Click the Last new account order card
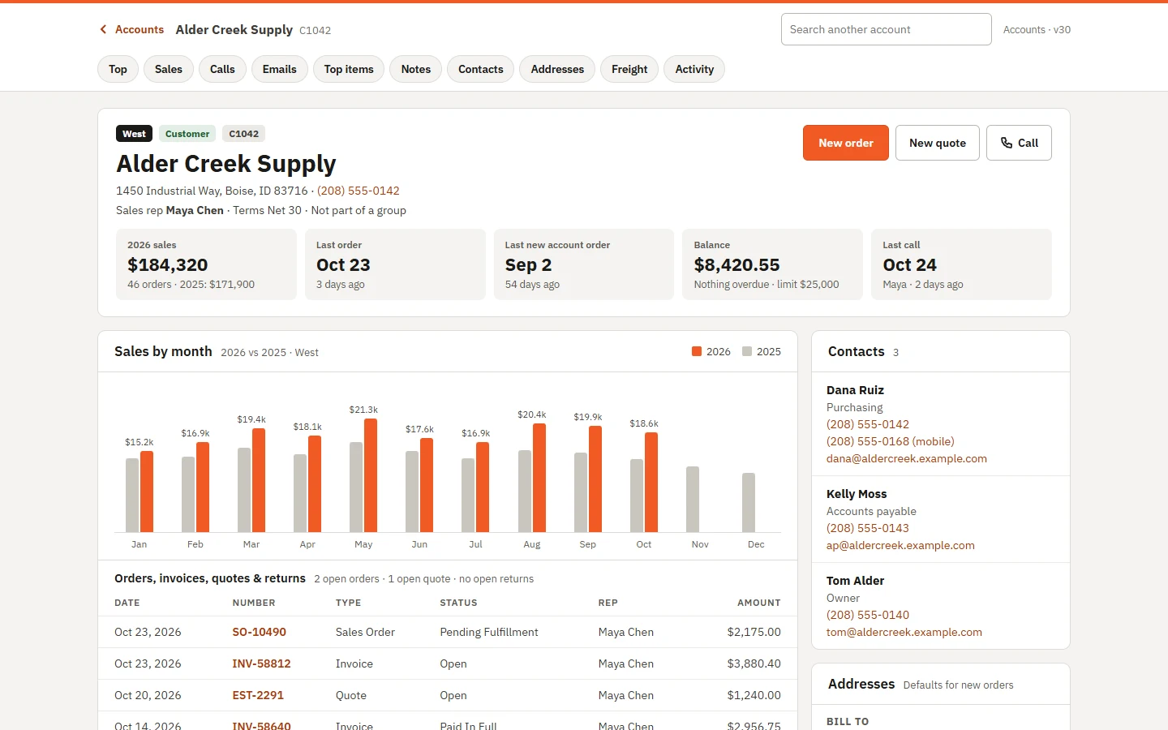The image size is (1168, 730). (584, 264)
